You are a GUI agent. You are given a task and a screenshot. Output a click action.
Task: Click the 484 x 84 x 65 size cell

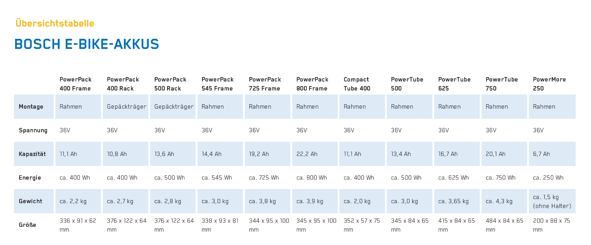tap(505, 225)
